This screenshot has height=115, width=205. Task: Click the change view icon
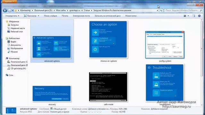pyautogui.click(x=185, y=16)
